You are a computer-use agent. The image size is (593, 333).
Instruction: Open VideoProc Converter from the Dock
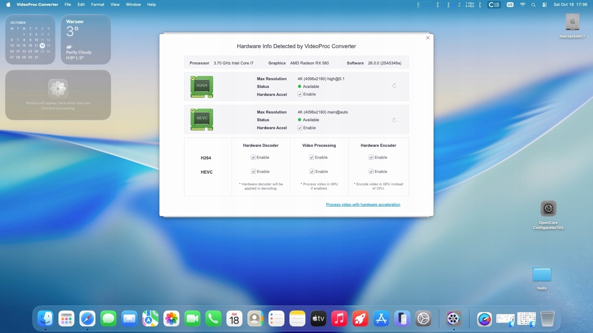pos(453,319)
